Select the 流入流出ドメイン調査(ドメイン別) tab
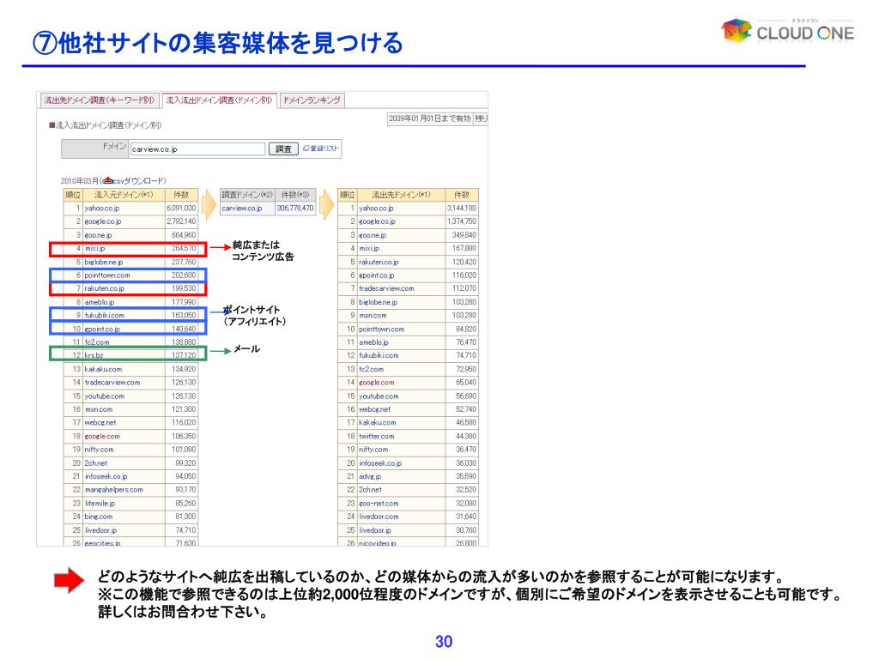This screenshot has height=659, width=879. 219,100
